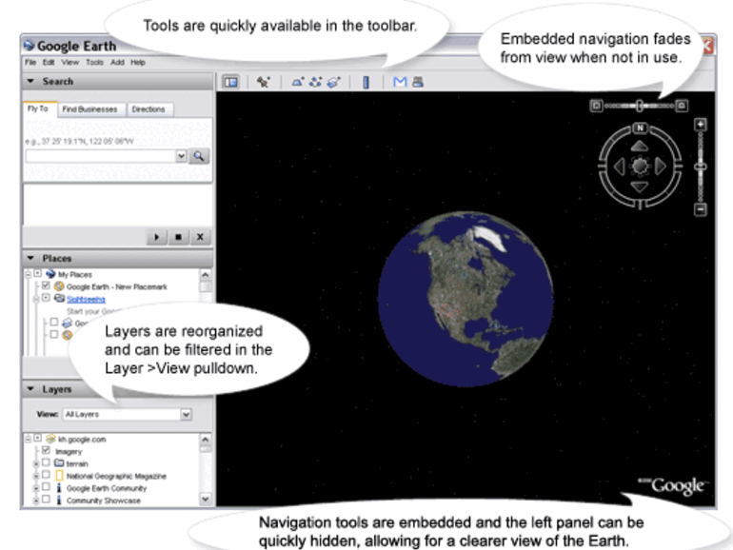Image resolution: width=733 pixels, height=550 pixels.
Task: Expand the terrain tree node
Action: [36, 464]
